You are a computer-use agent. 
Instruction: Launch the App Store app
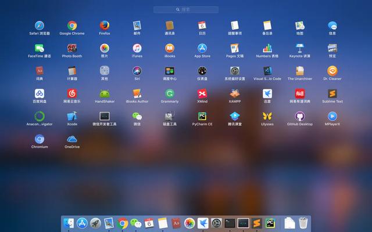point(202,49)
